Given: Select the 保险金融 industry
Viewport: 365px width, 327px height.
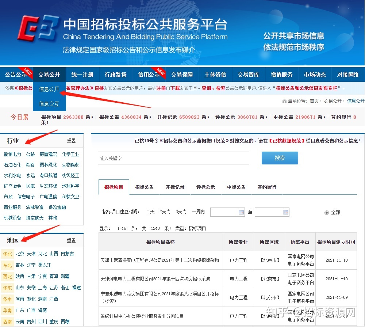Looking at the screenshot, I should 57,207.
